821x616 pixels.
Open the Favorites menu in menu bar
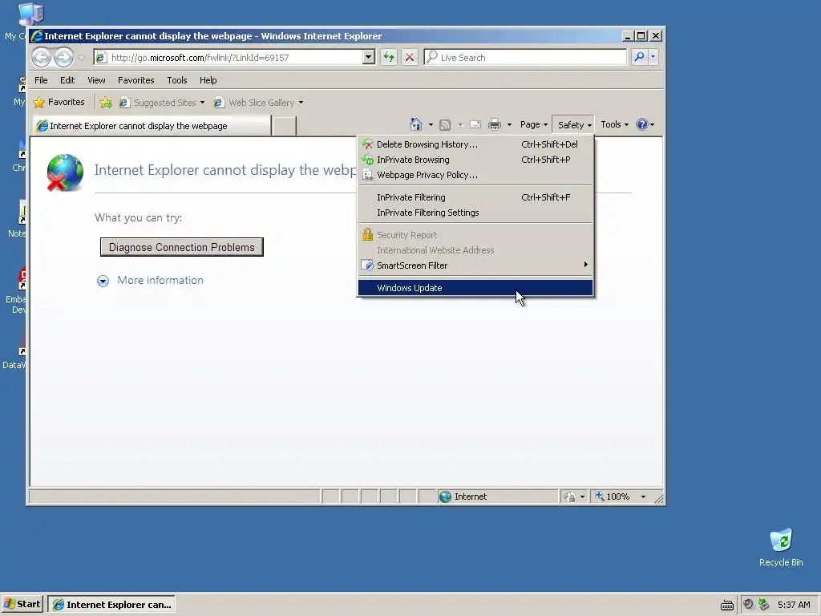coord(136,80)
